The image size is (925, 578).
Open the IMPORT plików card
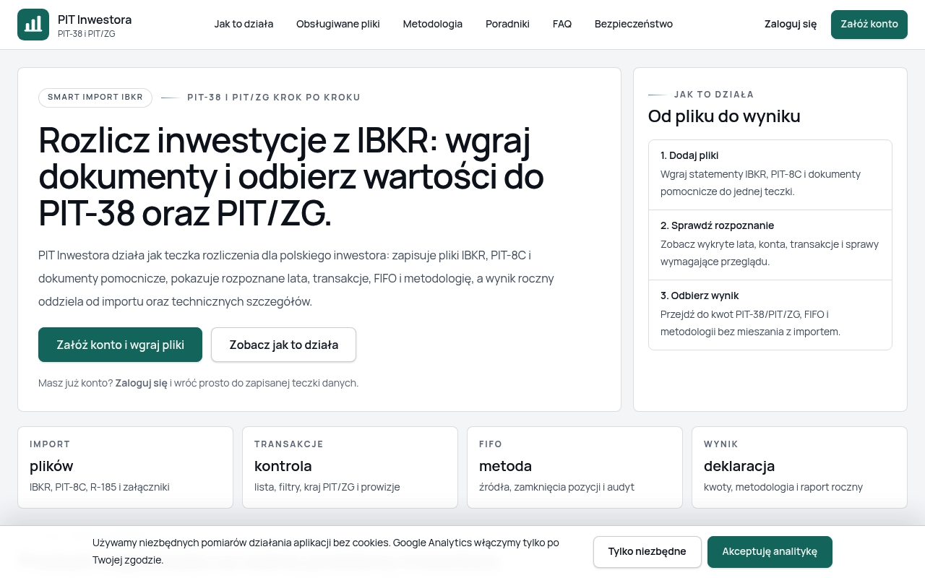click(x=126, y=467)
